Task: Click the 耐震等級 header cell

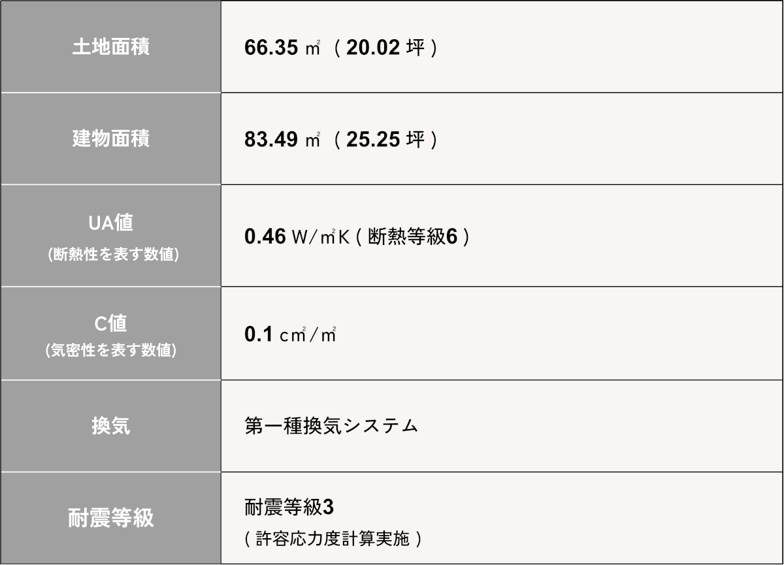Action: coord(110,519)
